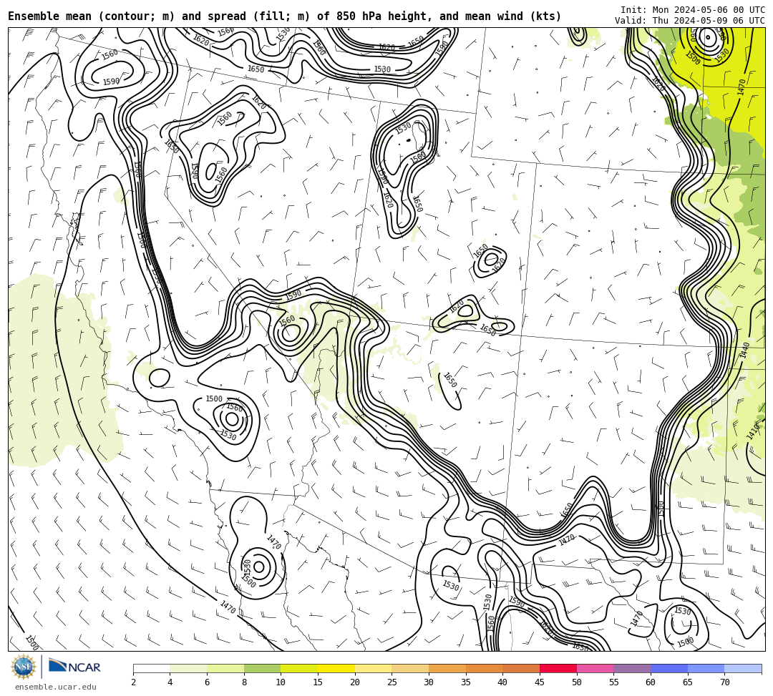Pick the purple 55–60 colorbar swatch
The width and height of the screenshot is (773, 696).
coord(632,668)
